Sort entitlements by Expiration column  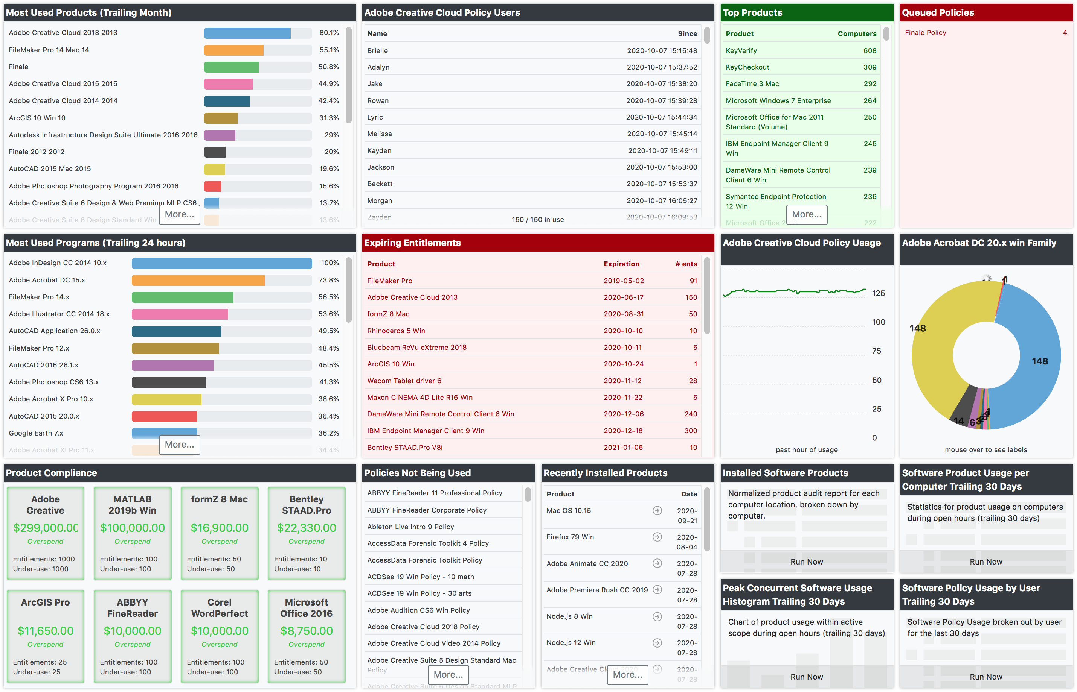[621, 264]
